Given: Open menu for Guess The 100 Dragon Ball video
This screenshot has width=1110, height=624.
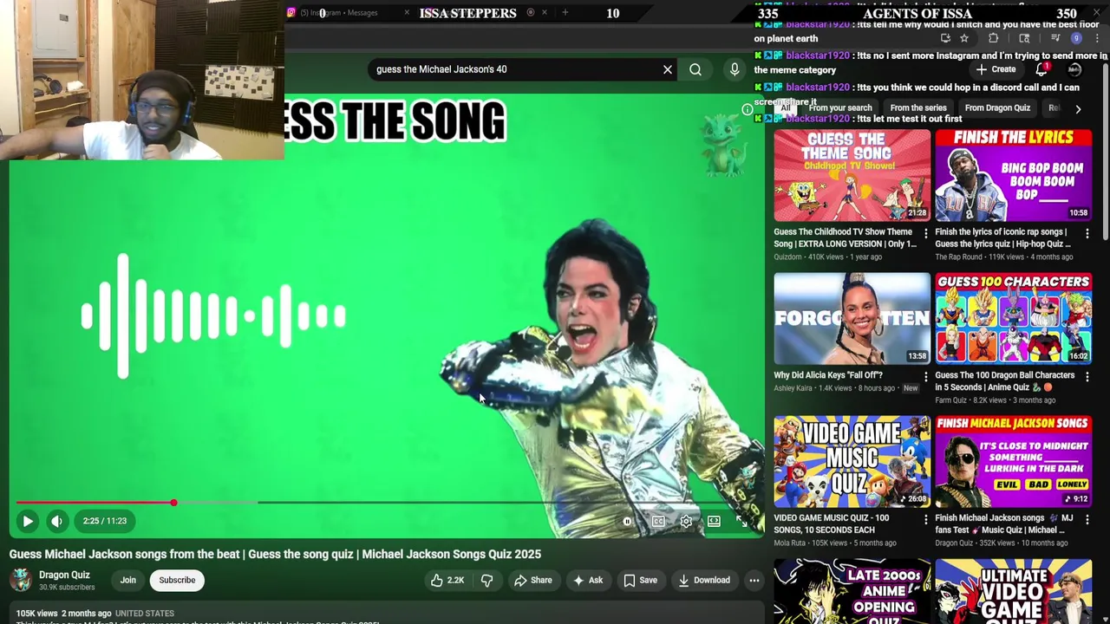Looking at the screenshot, I should click(1087, 376).
